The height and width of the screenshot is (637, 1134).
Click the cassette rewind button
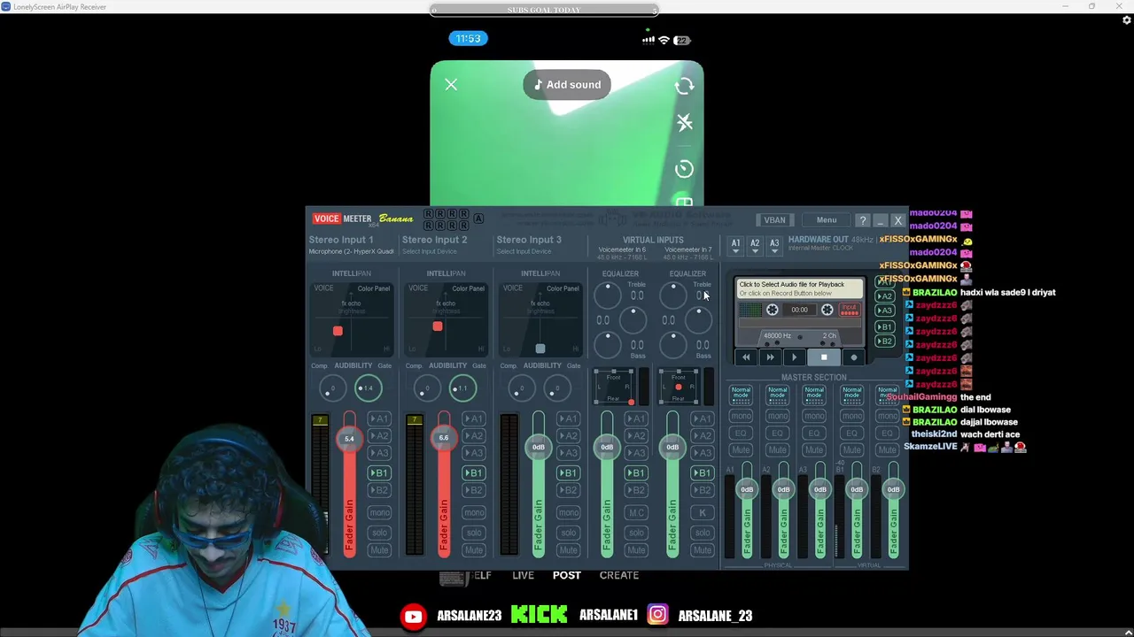[x=746, y=357]
